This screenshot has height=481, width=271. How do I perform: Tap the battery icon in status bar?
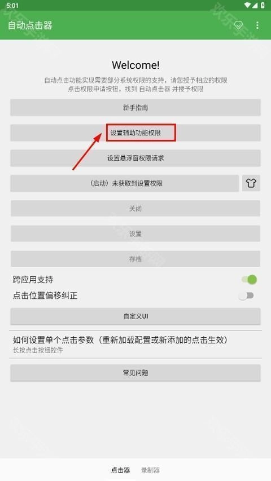click(x=263, y=5)
